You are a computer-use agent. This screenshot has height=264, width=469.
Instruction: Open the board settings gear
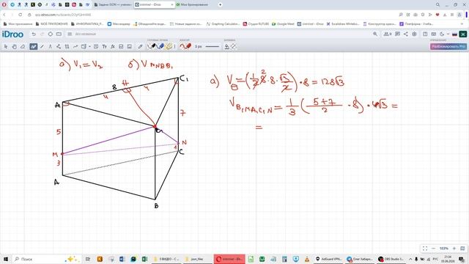(x=414, y=34)
